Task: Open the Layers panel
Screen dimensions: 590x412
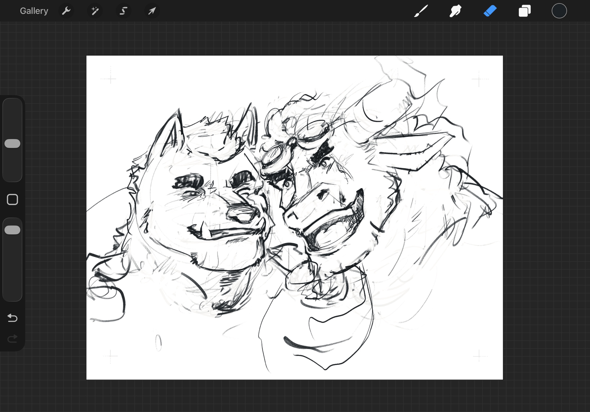Action: [525, 11]
